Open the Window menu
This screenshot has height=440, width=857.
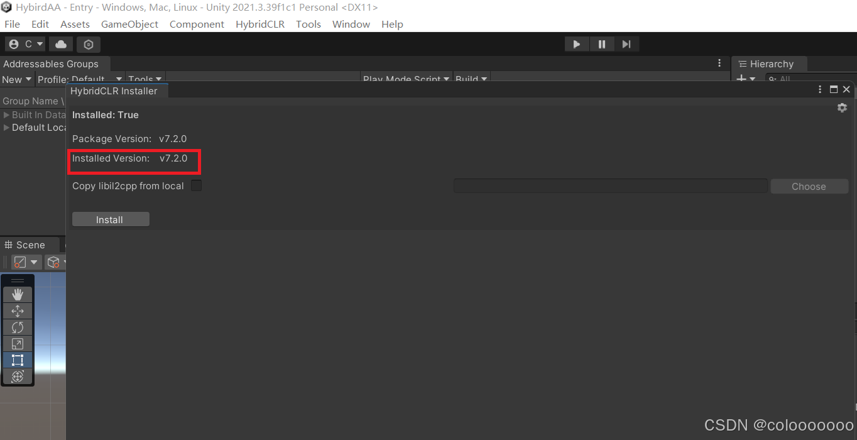(351, 24)
